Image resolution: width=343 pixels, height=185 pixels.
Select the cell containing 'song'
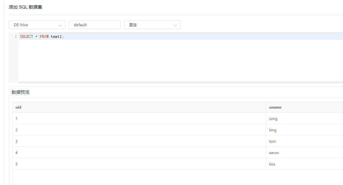[x=273, y=118]
